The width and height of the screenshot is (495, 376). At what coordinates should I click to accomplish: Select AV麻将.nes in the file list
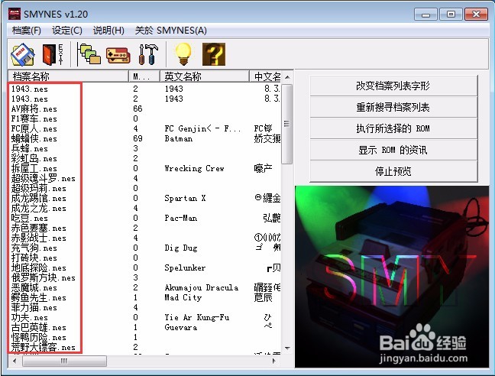point(34,109)
